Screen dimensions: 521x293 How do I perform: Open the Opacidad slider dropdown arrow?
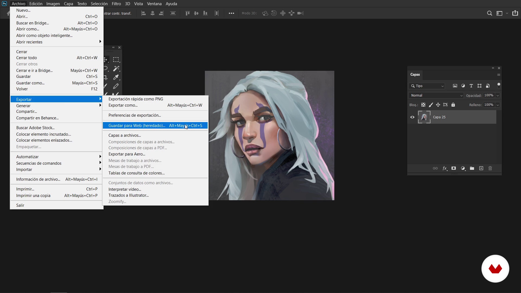(498, 95)
